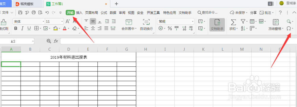The image size is (297, 107).
Task: Apply cell borders icon
Action: point(36,28)
